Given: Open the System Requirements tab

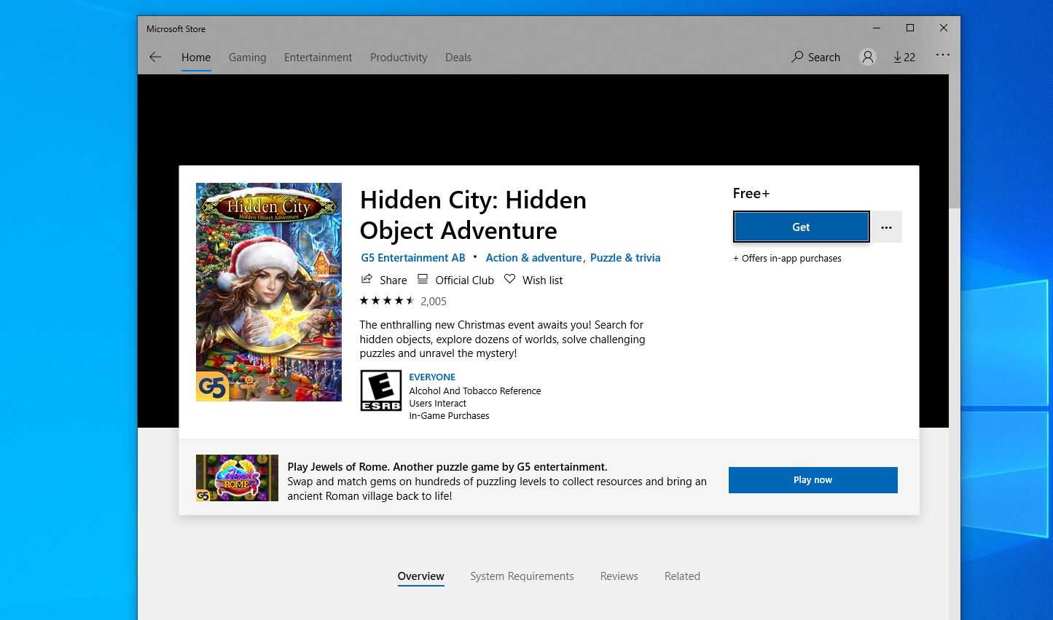Looking at the screenshot, I should [x=522, y=576].
